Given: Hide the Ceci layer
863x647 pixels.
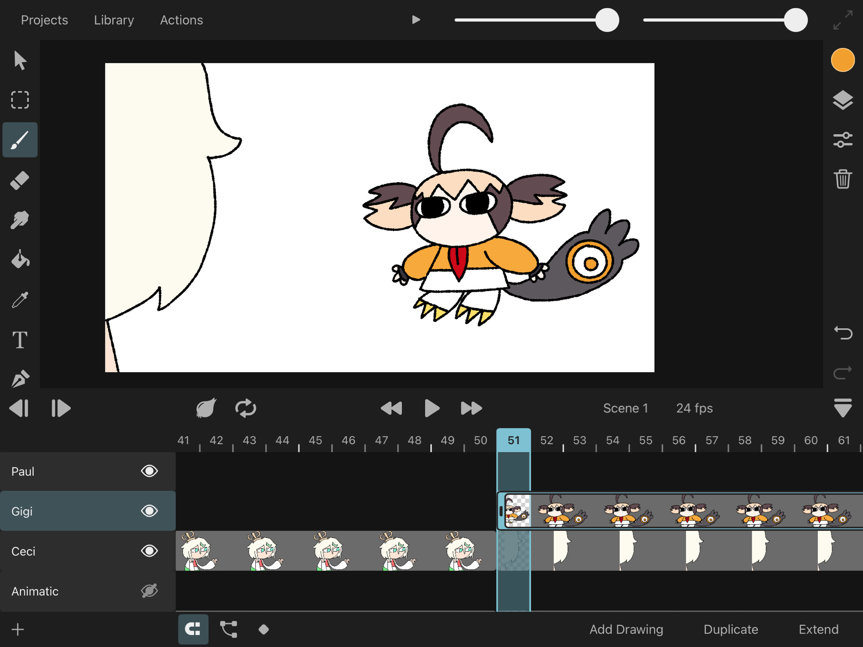Looking at the screenshot, I should [149, 551].
